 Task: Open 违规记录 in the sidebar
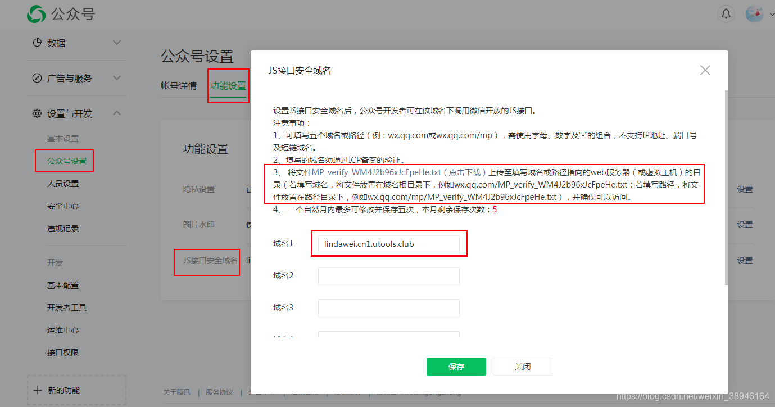[x=63, y=228]
